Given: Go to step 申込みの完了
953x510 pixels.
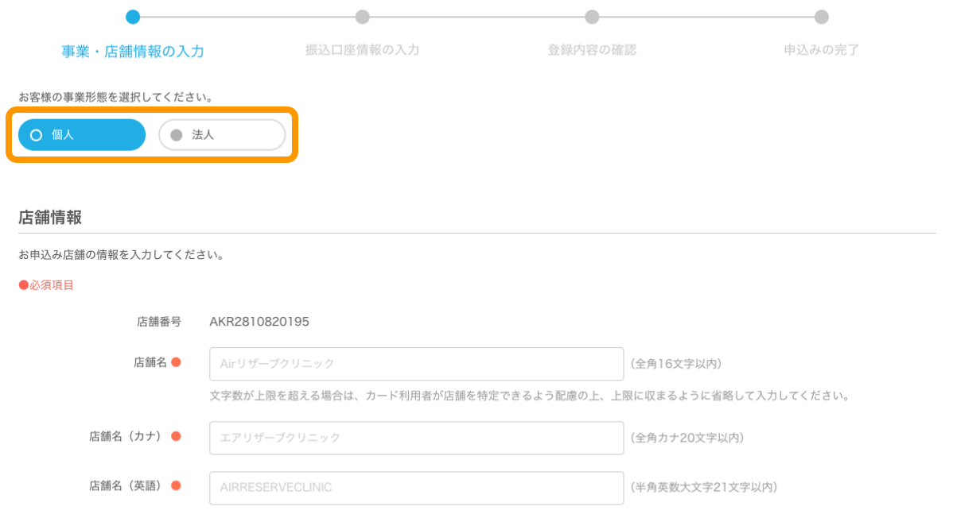Looking at the screenshot, I should pyautogui.click(x=821, y=50).
